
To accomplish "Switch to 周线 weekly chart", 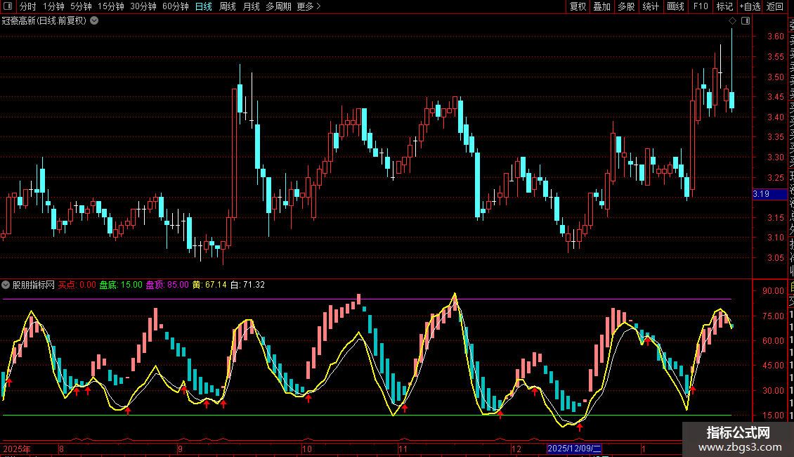I will (228, 6).
